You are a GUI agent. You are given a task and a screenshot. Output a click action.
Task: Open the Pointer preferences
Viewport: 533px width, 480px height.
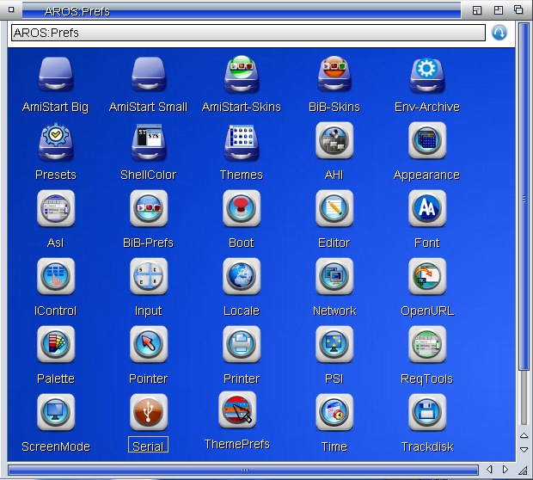[x=148, y=345]
